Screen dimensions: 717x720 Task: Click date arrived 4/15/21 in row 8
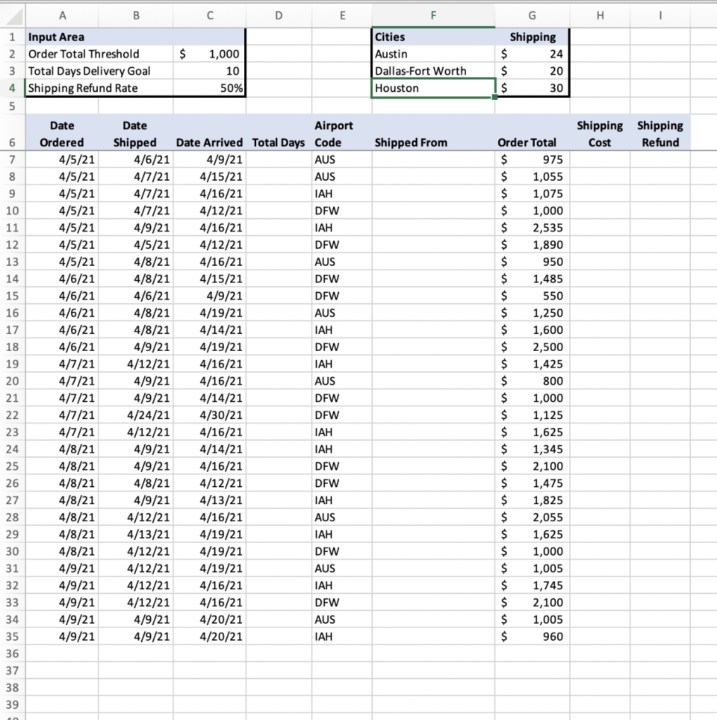tap(210, 176)
